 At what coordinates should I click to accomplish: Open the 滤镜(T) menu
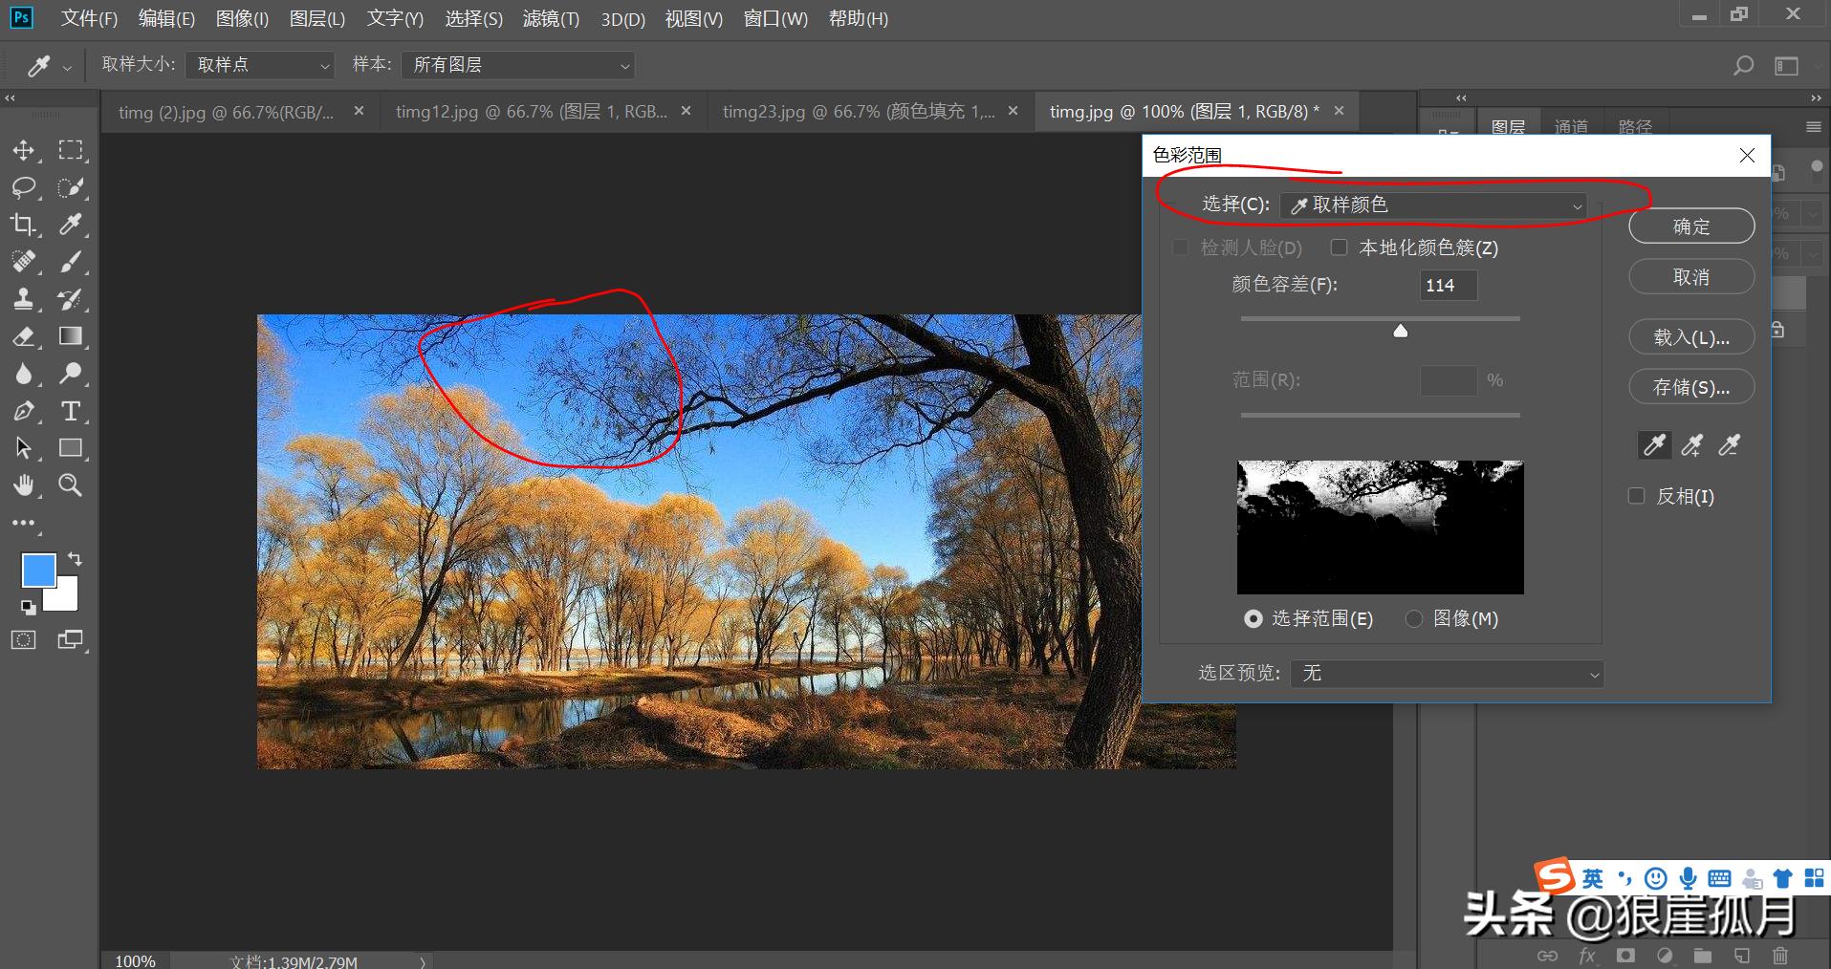pyautogui.click(x=551, y=18)
